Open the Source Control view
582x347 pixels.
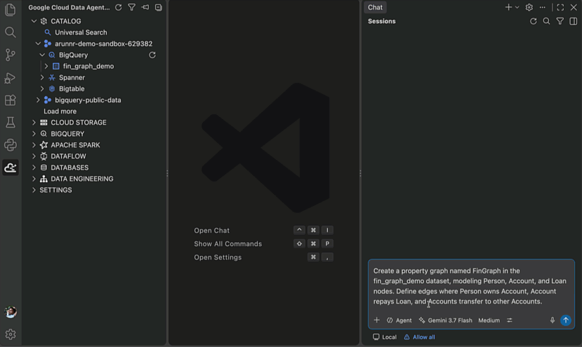[x=11, y=55]
